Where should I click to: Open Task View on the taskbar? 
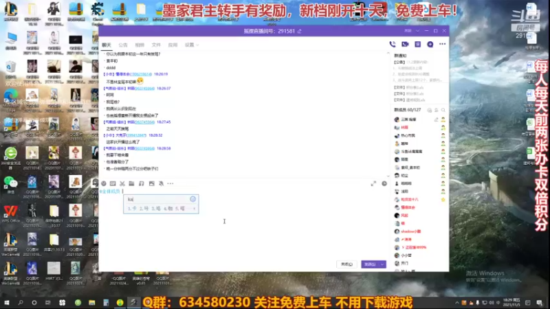pyautogui.click(x=47, y=303)
